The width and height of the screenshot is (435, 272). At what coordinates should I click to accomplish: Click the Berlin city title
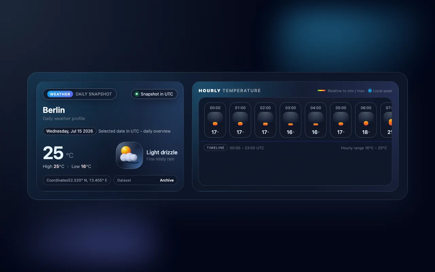pyautogui.click(x=54, y=110)
